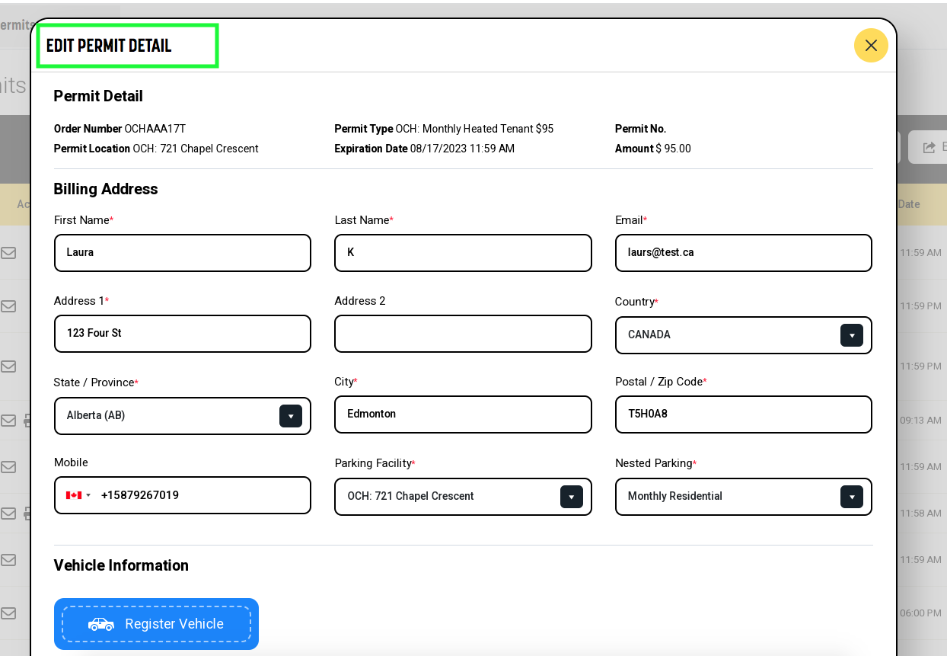Click '09:13 AM' cell in background table
Viewport: 947px width, 656px height.
click(x=920, y=420)
